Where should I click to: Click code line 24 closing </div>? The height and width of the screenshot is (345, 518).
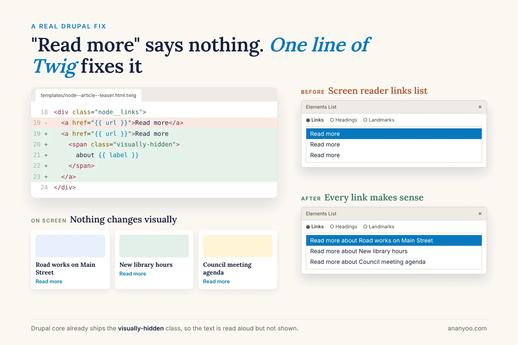(154, 188)
